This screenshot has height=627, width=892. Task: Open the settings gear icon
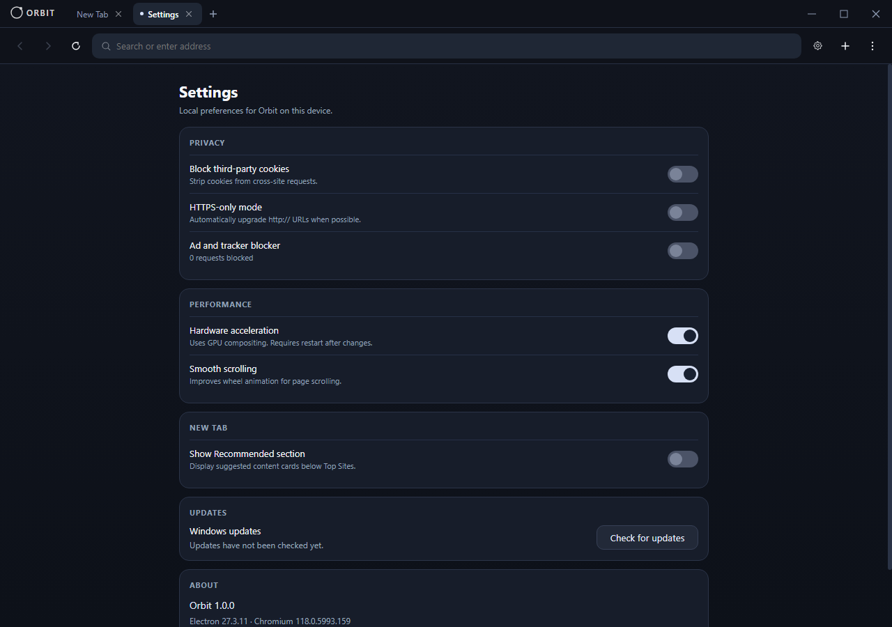(x=817, y=46)
